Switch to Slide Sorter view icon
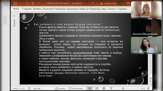This screenshot has width=163, height=91. coord(97,88)
